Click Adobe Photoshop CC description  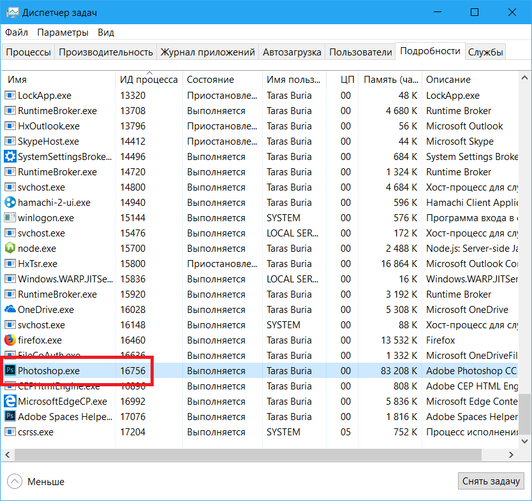click(x=471, y=370)
